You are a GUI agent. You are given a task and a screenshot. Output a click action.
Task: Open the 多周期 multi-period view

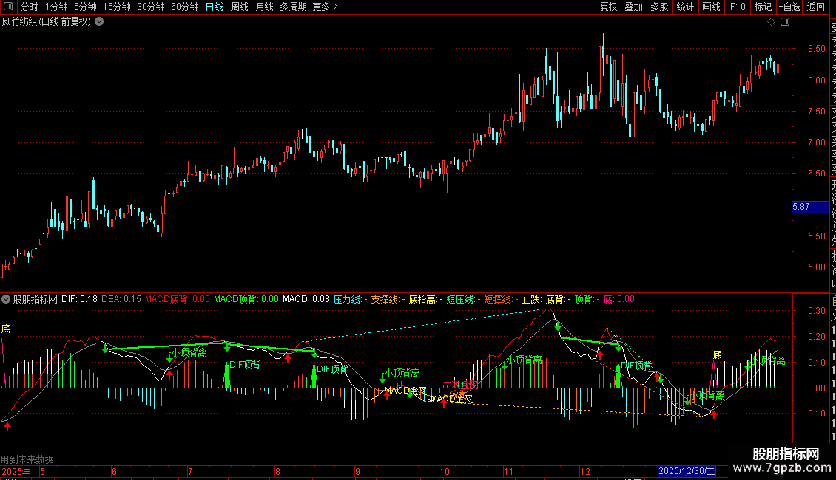pyautogui.click(x=293, y=7)
